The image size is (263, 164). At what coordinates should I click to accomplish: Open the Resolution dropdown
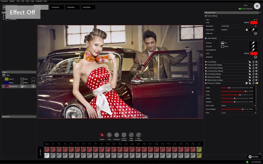(255, 26)
